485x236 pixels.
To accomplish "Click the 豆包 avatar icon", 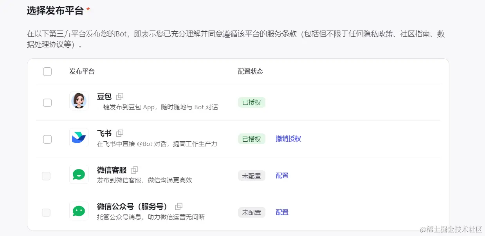I will point(79,101).
